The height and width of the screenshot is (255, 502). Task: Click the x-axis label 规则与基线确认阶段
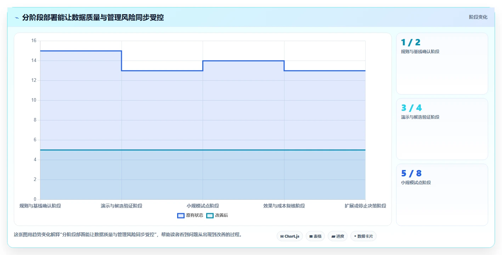(x=40, y=206)
